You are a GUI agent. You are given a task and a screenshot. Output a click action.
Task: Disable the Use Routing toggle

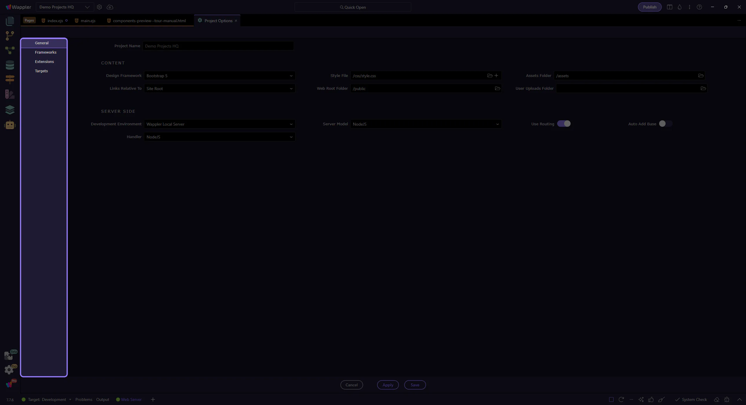[564, 124]
